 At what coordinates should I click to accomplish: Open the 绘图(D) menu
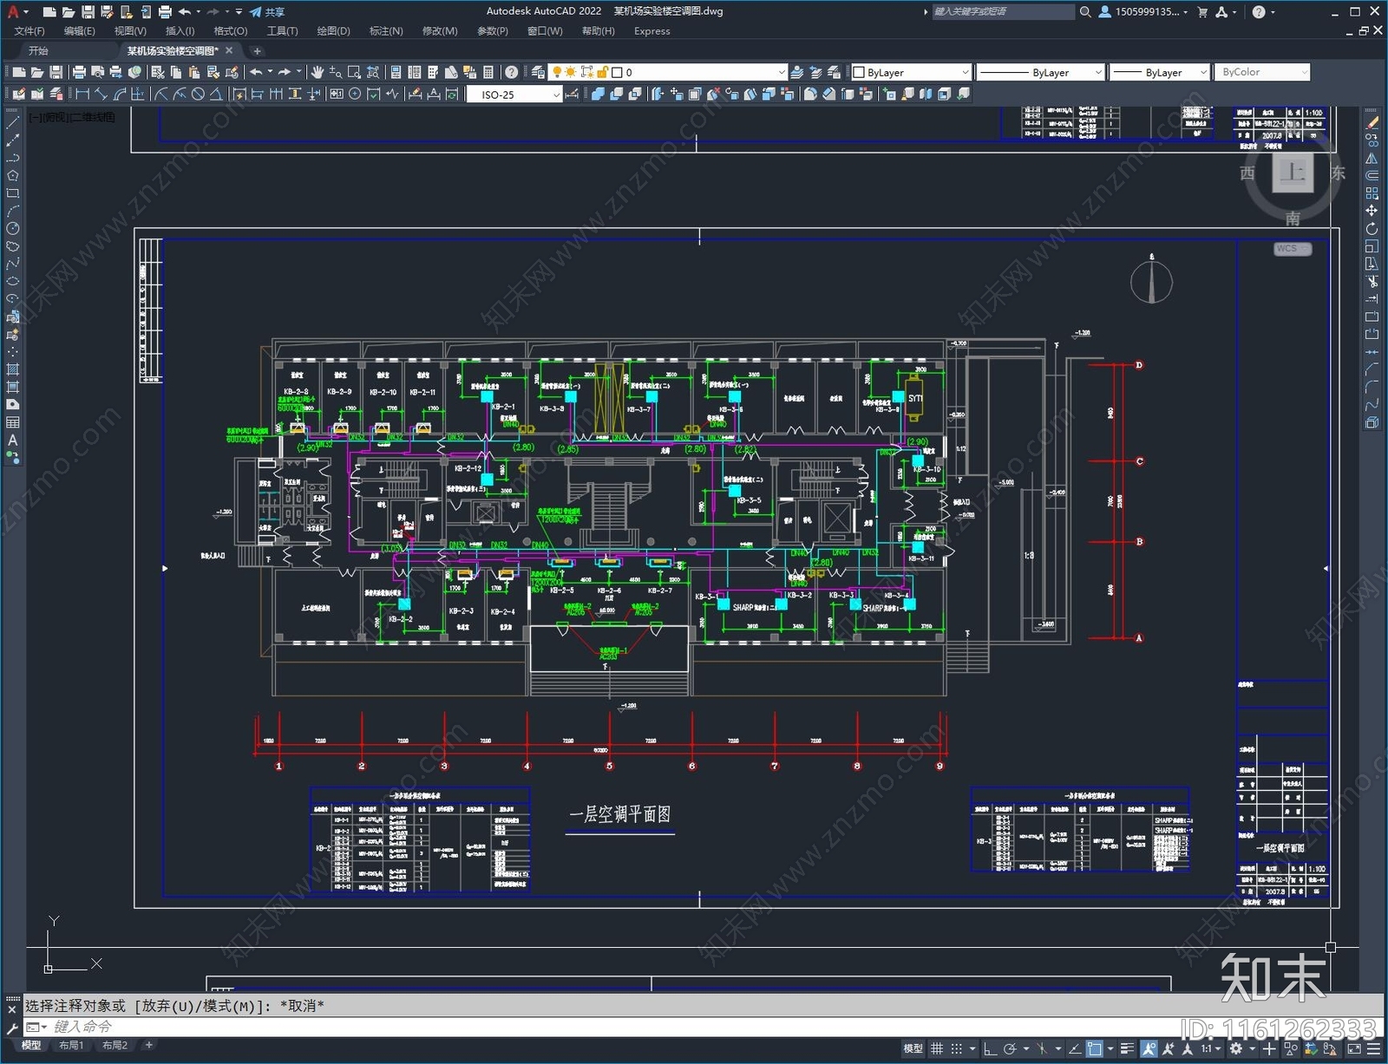point(333,31)
